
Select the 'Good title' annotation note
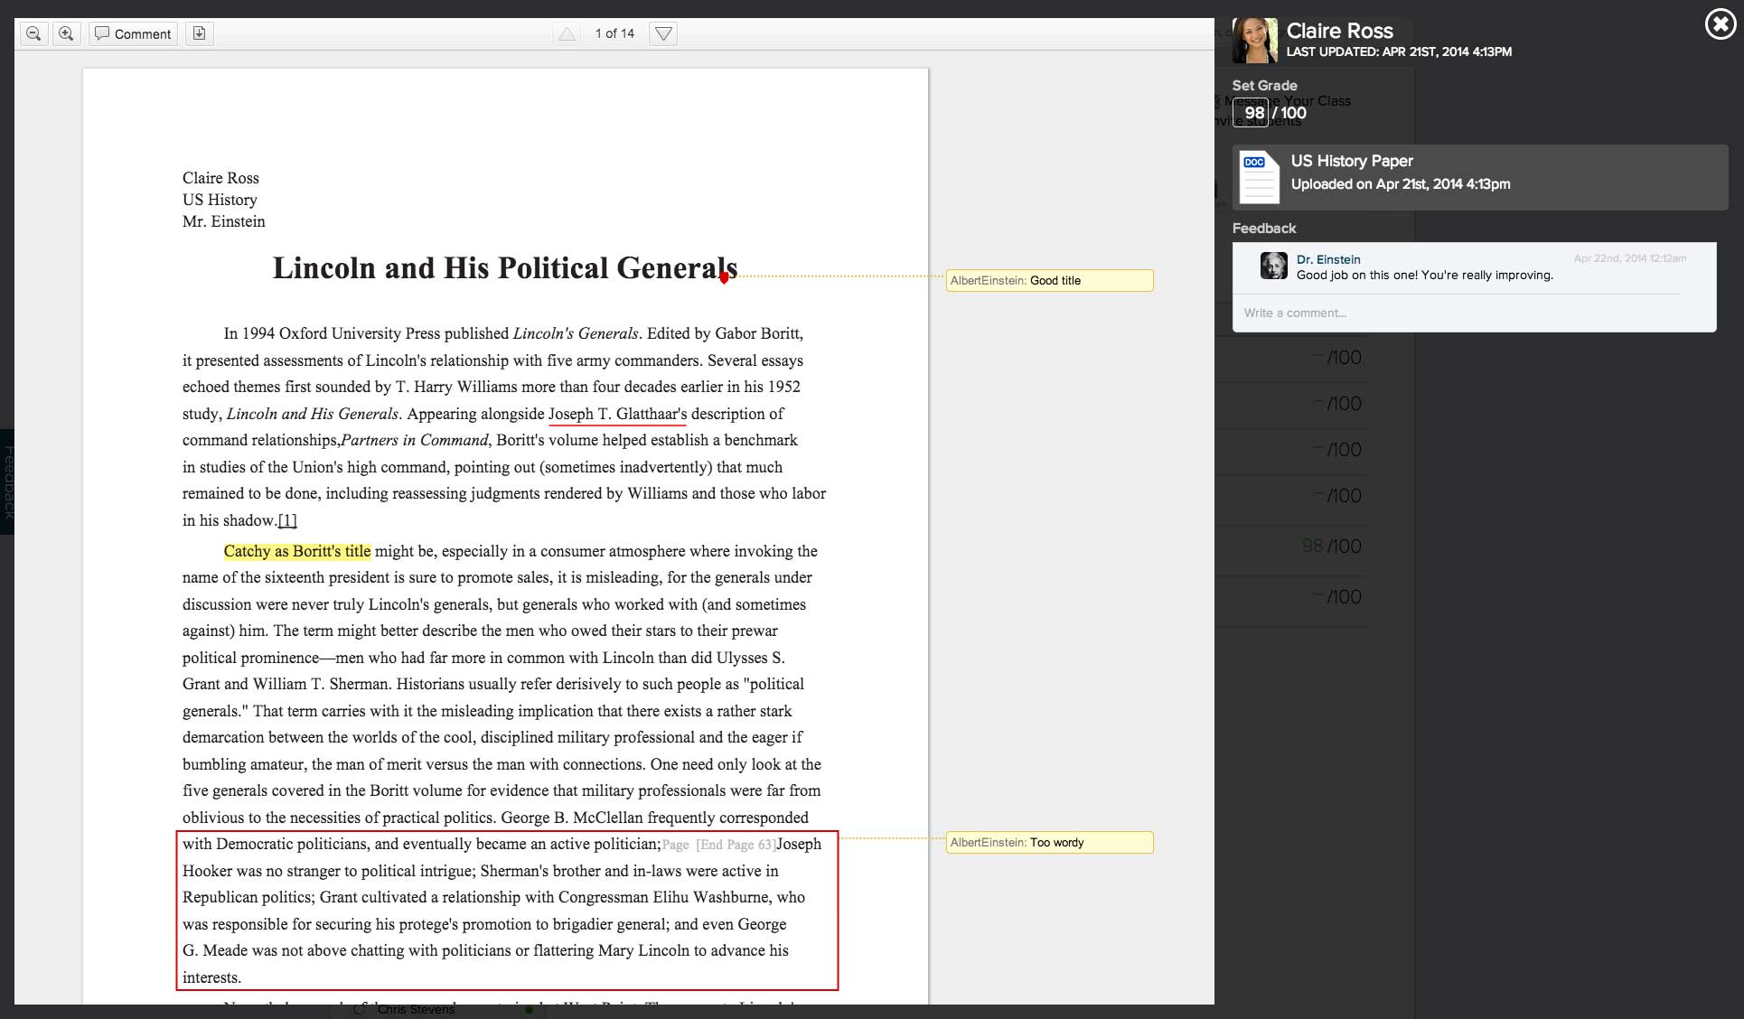[1049, 280]
